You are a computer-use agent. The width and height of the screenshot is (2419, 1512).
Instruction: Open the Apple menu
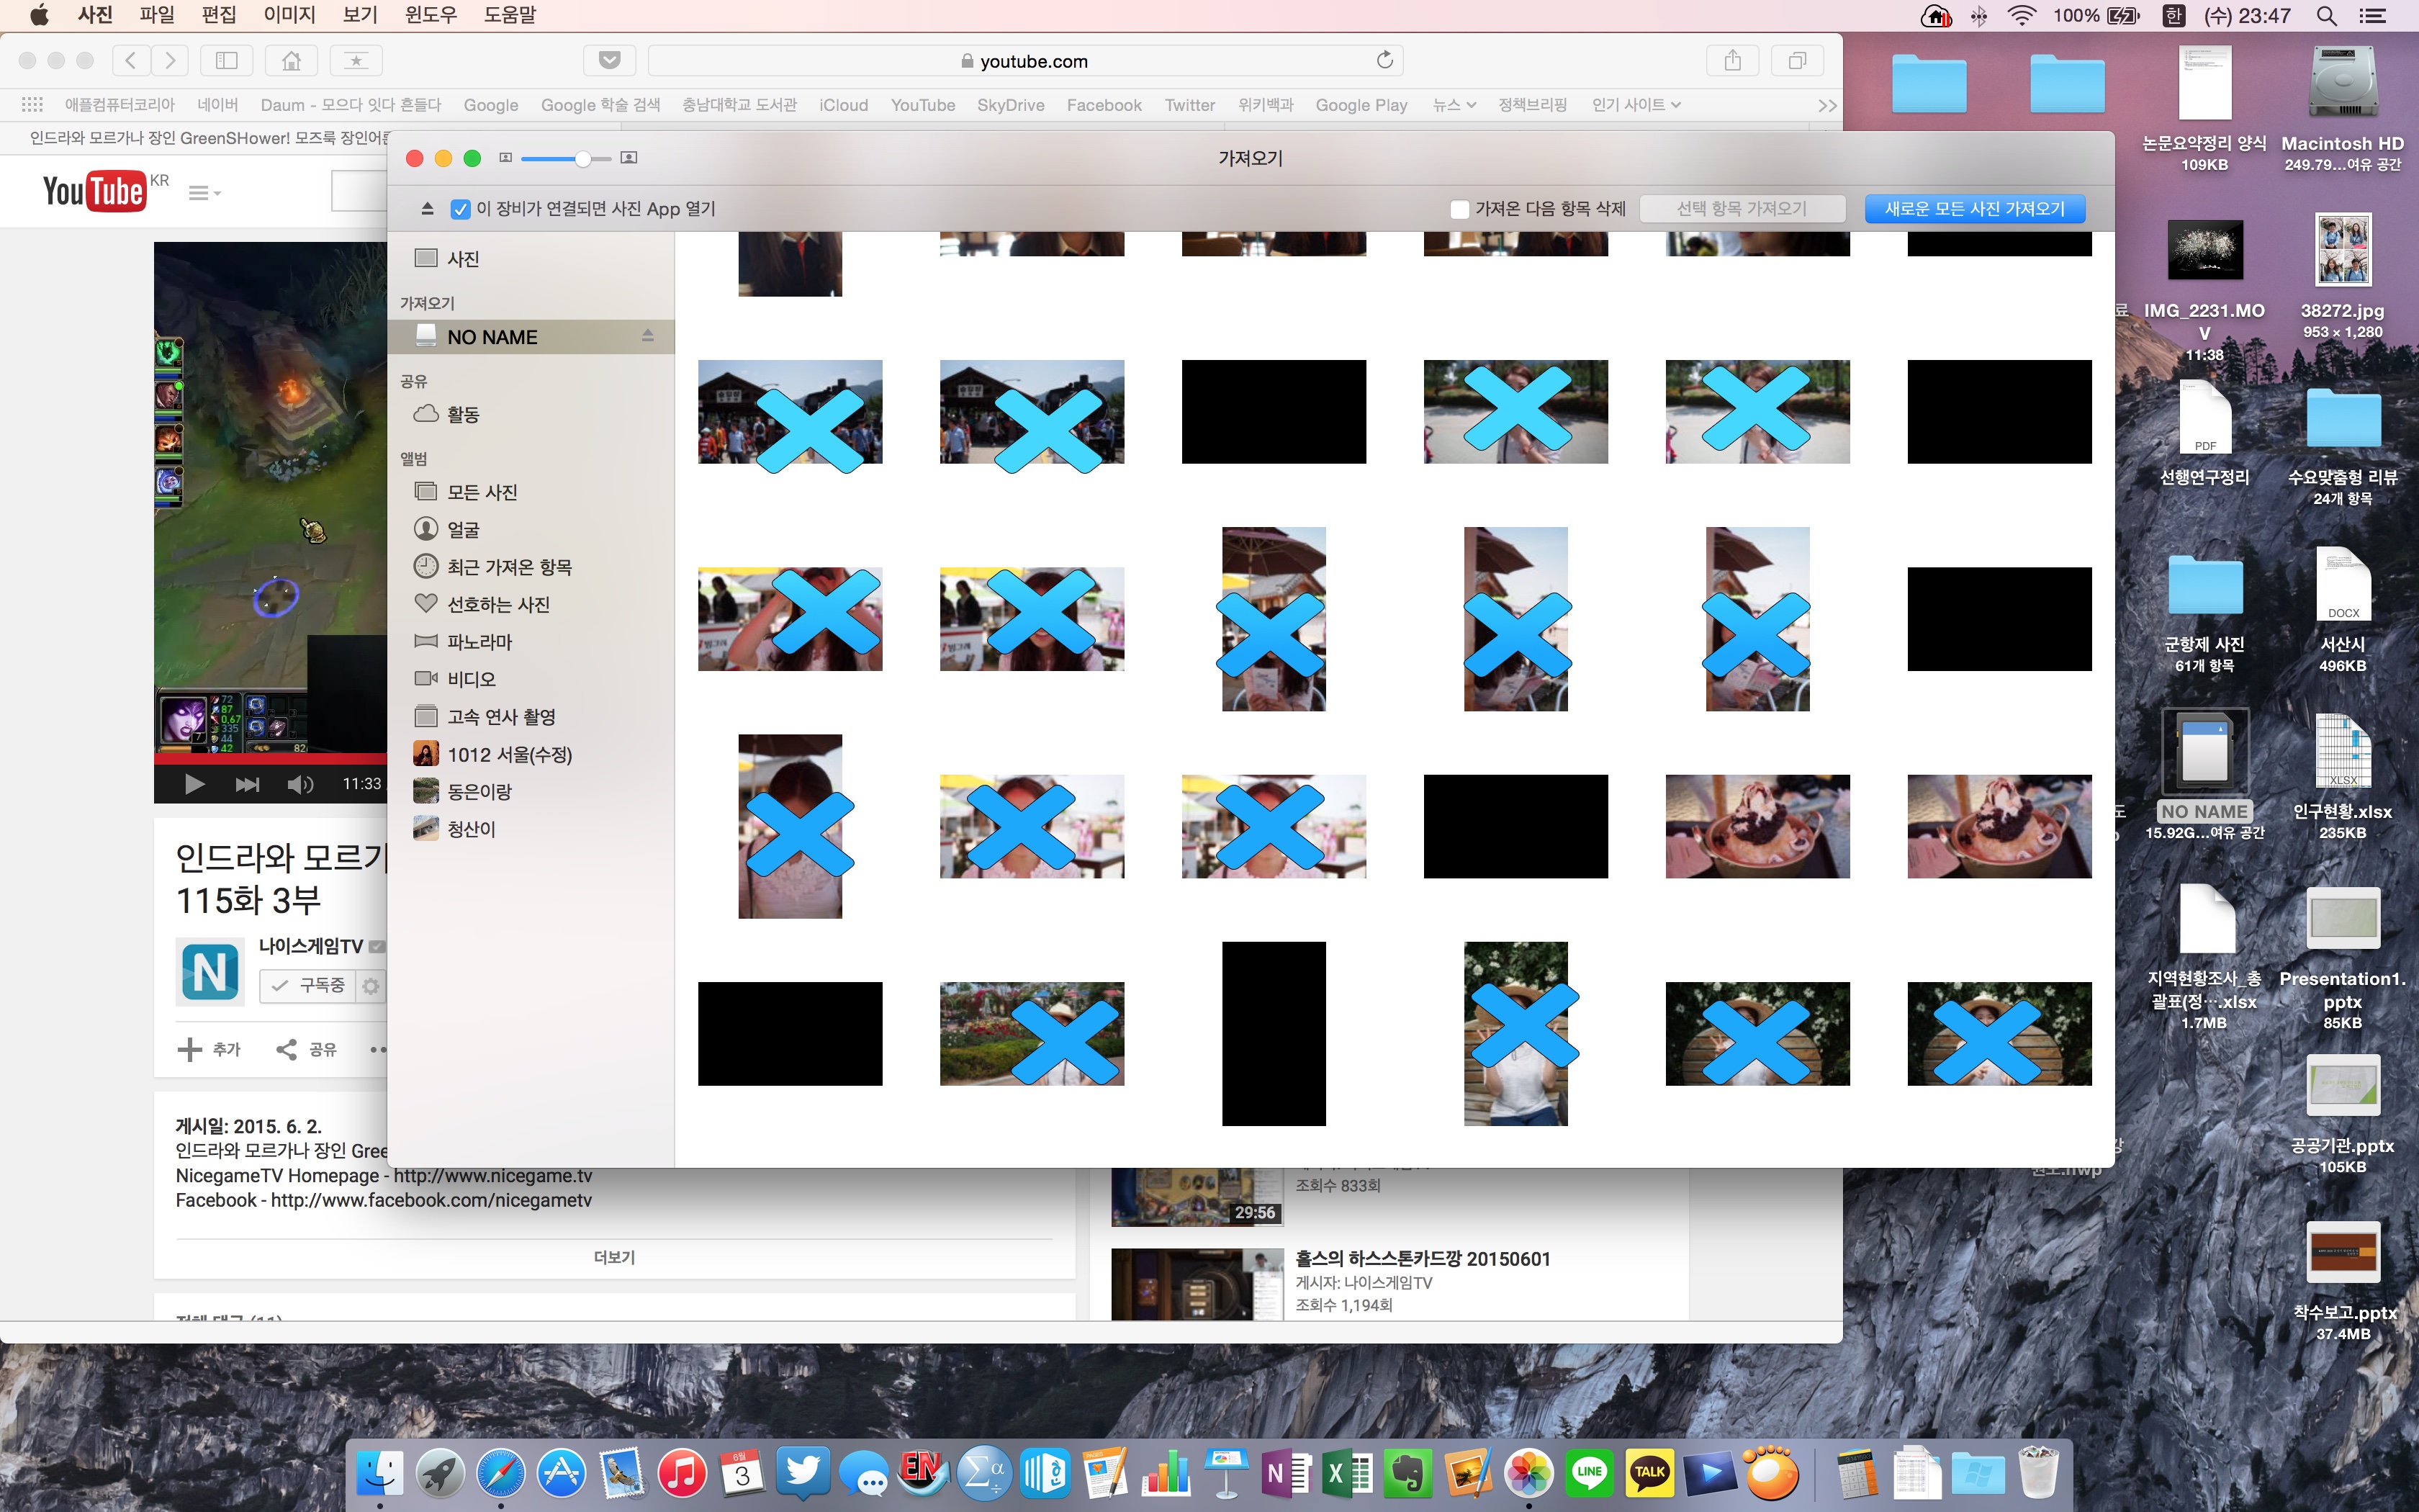click(40, 15)
